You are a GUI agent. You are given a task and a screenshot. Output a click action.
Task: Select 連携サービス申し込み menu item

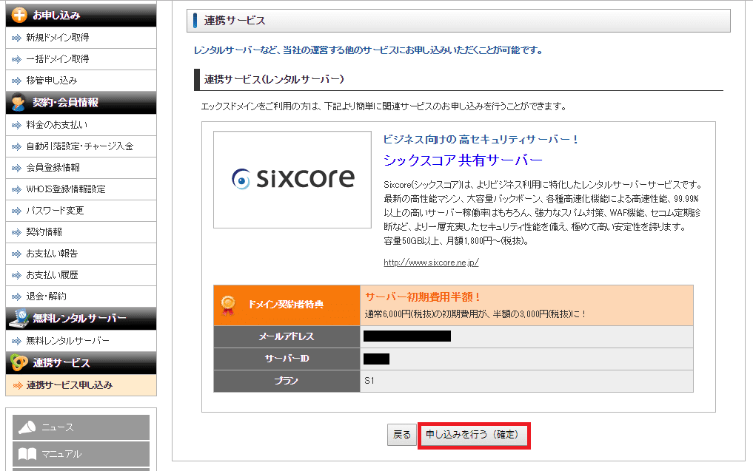click(x=81, y=385)
